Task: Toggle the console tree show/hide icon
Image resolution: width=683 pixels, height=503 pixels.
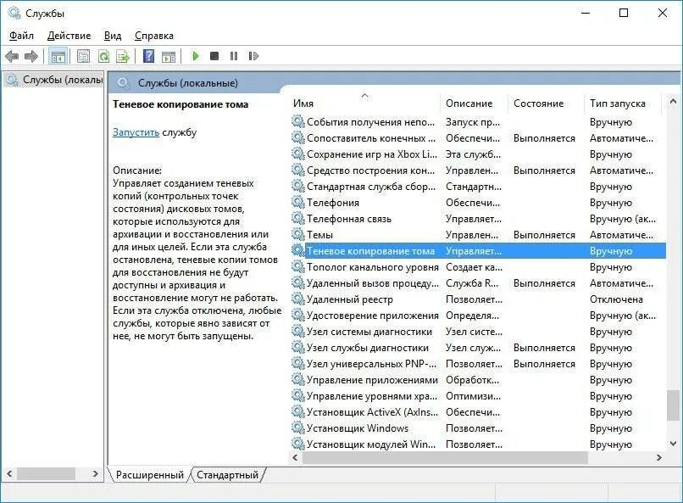Action: (58, 56)
